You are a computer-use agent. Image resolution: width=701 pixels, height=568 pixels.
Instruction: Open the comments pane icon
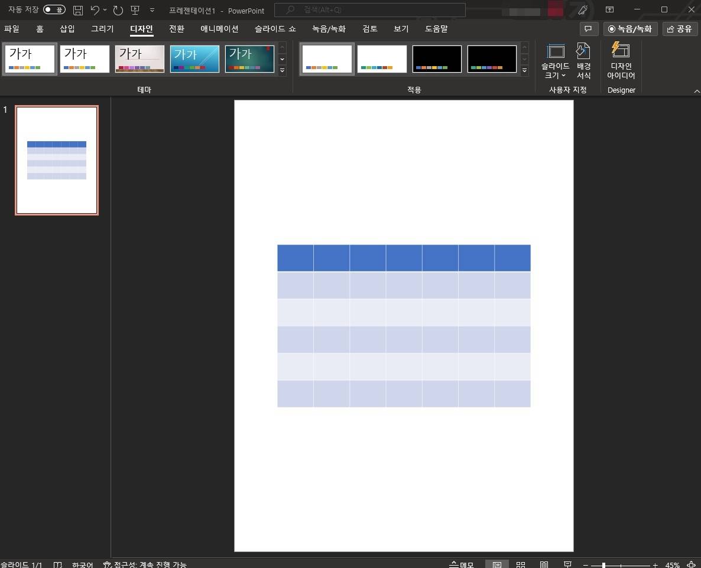point(589,29)
